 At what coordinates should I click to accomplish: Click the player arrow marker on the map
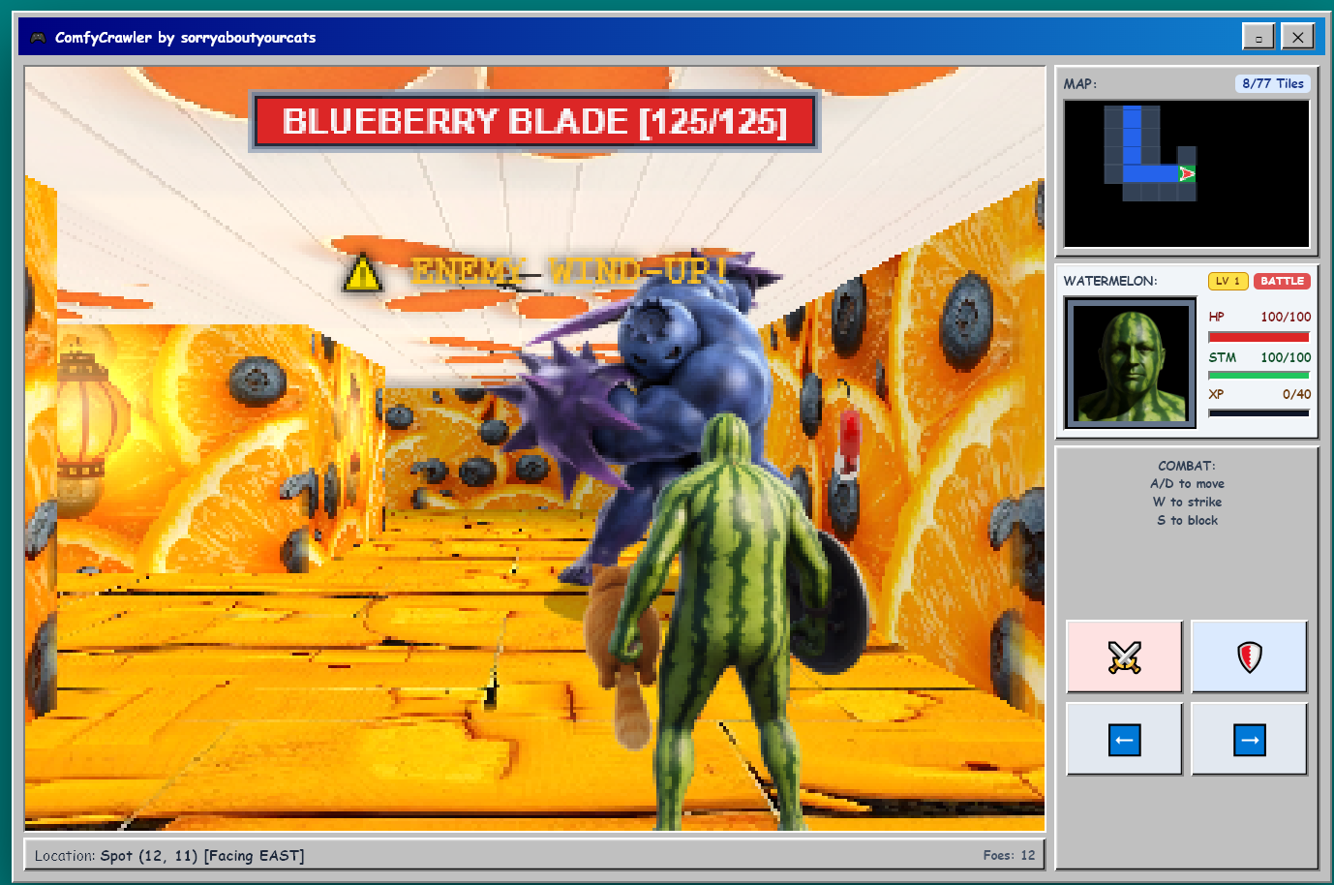(x=1187, y=173)
